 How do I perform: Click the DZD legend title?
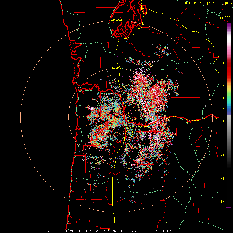click(228, 16)
